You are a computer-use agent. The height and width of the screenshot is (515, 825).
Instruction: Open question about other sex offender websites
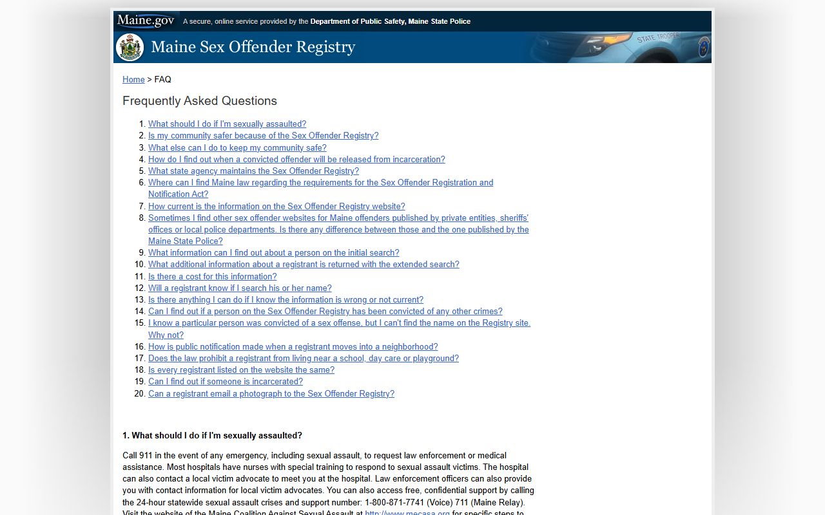point(338,230)
